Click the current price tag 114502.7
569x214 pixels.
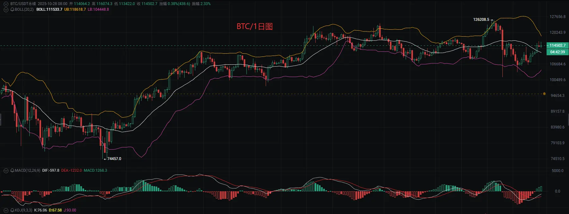(558, 45)
